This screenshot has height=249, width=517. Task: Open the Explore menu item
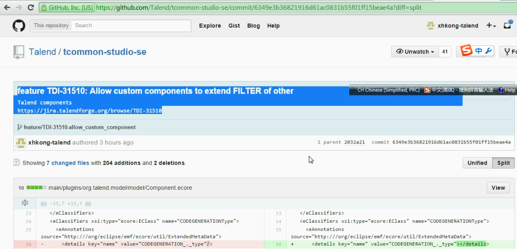pos(210,26)
